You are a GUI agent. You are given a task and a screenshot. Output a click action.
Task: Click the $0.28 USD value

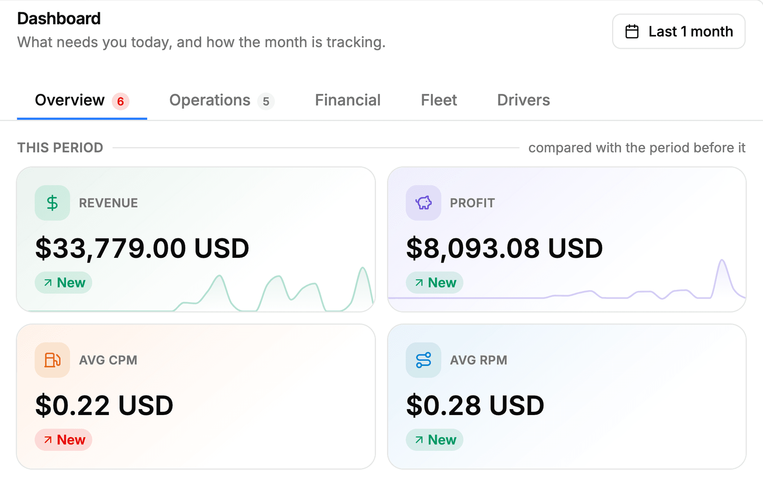tap(475, 405)
